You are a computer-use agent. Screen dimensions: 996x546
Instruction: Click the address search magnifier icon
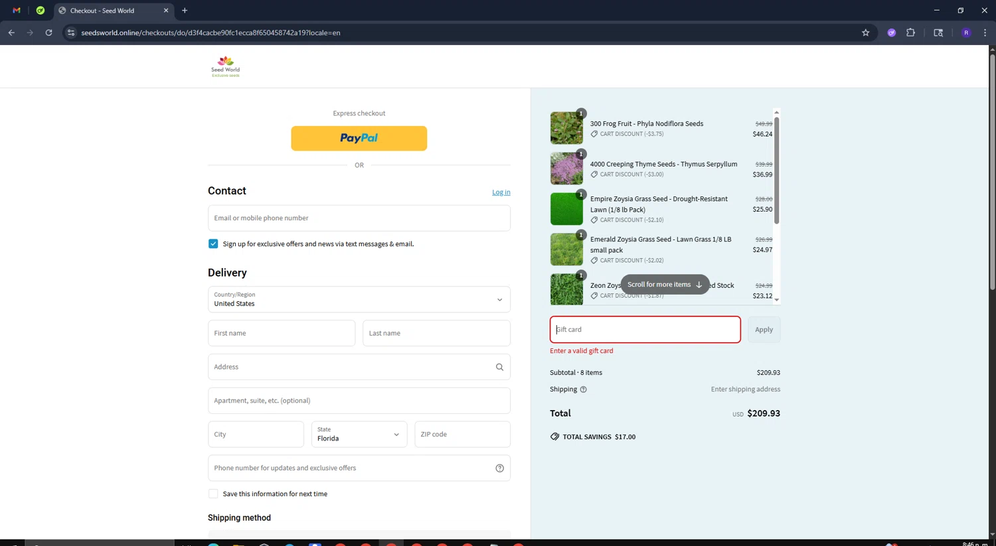click(x=499, y=367)
